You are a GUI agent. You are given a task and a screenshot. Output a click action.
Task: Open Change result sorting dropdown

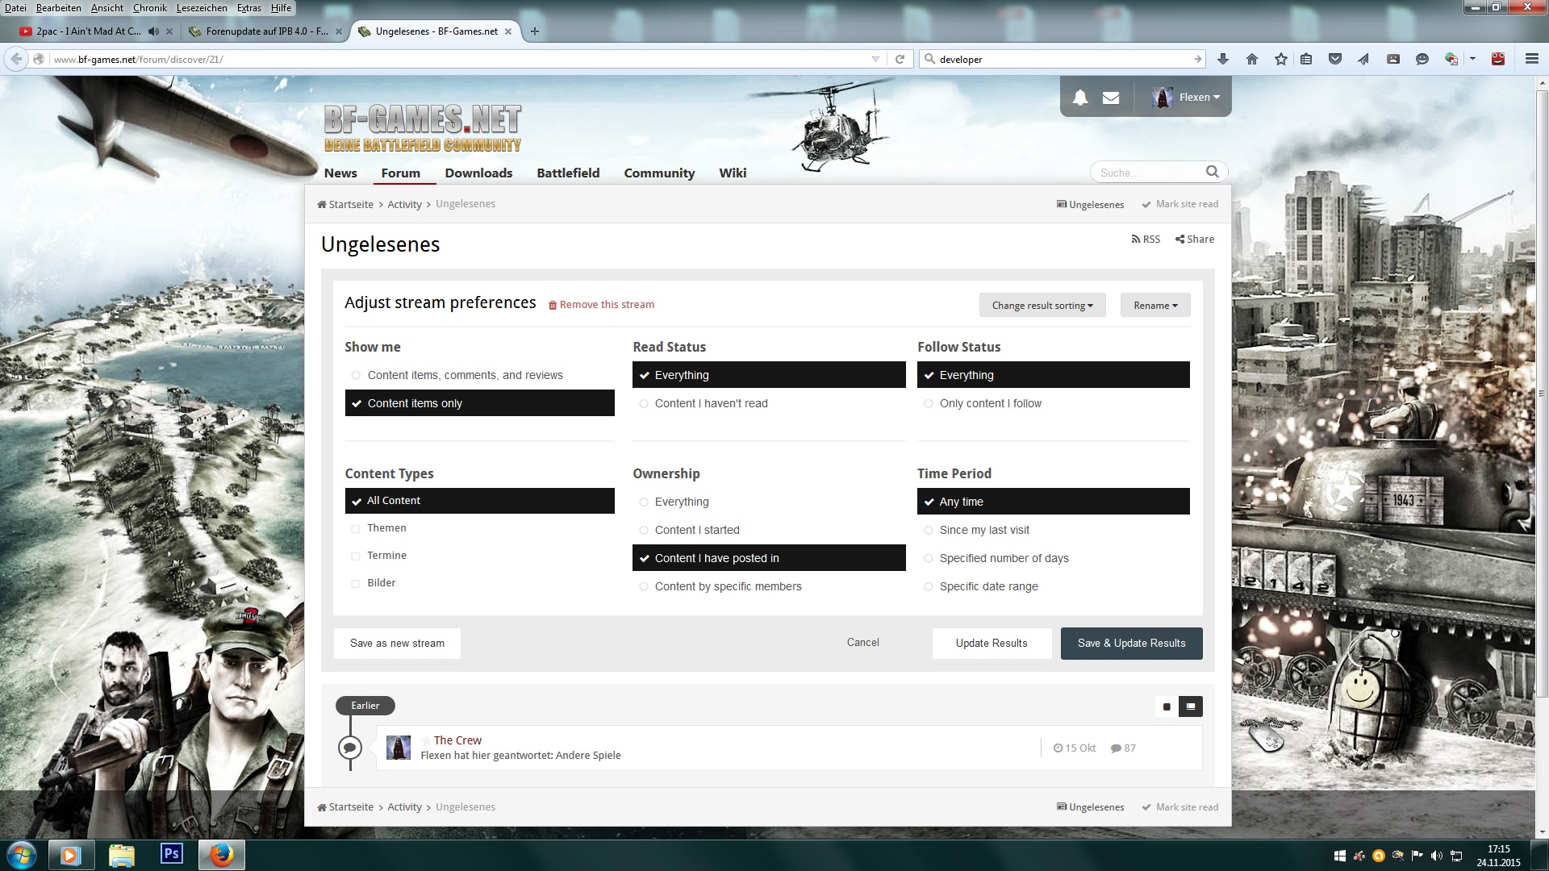click(1042, 305)
